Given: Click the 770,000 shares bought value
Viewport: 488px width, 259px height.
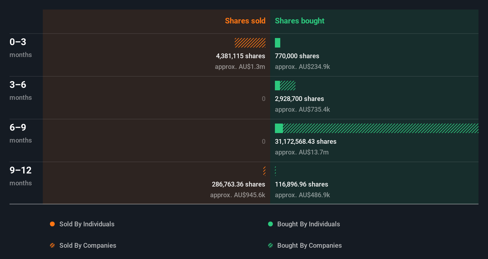Looking at the screenshot, I should click(297, 56).
